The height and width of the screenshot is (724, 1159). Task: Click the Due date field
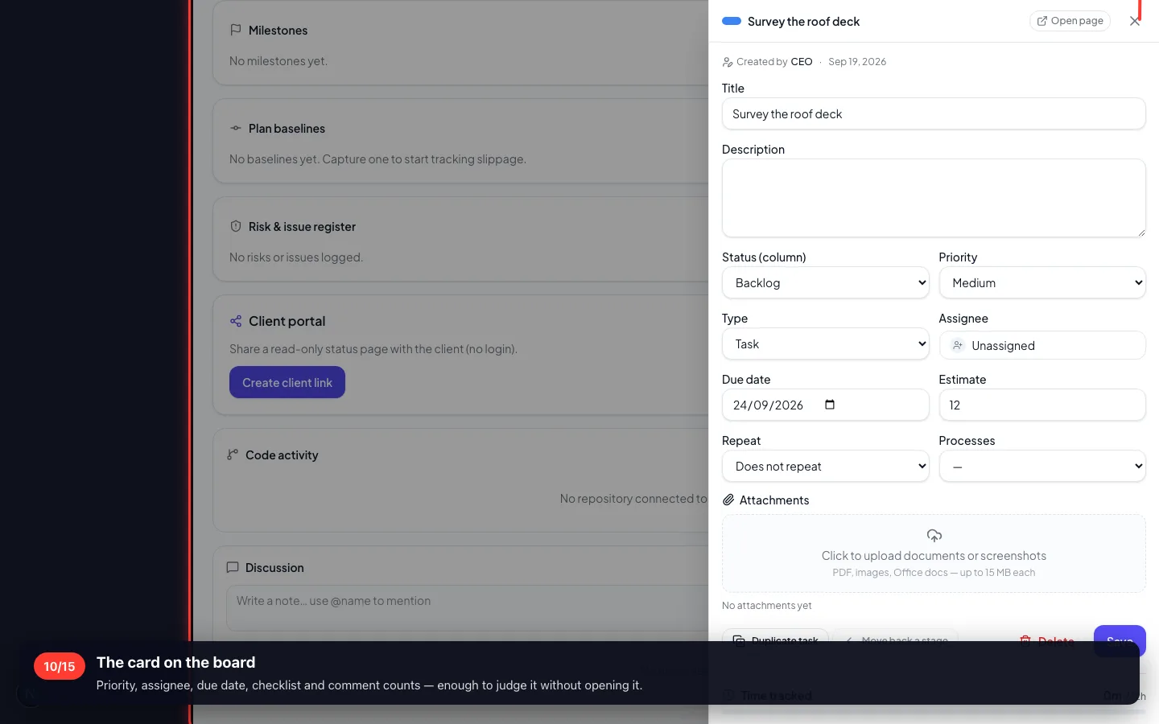(x=826, y=405)
